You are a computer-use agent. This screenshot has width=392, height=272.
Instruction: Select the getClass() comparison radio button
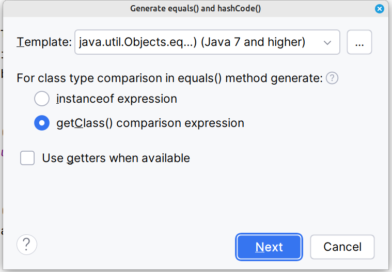[x=42, y=123]
